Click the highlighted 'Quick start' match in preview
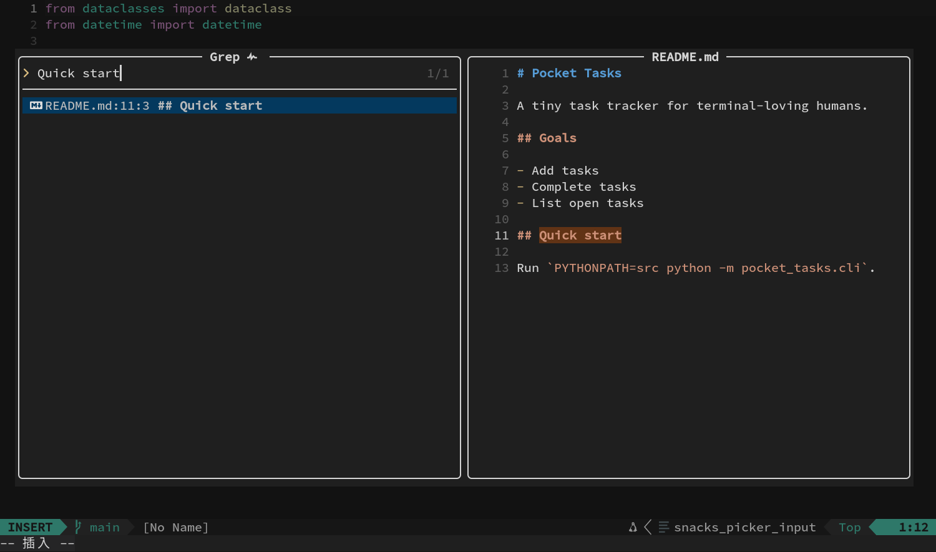Viewport: 936px width, 552px height. click(x=580, y=235)
